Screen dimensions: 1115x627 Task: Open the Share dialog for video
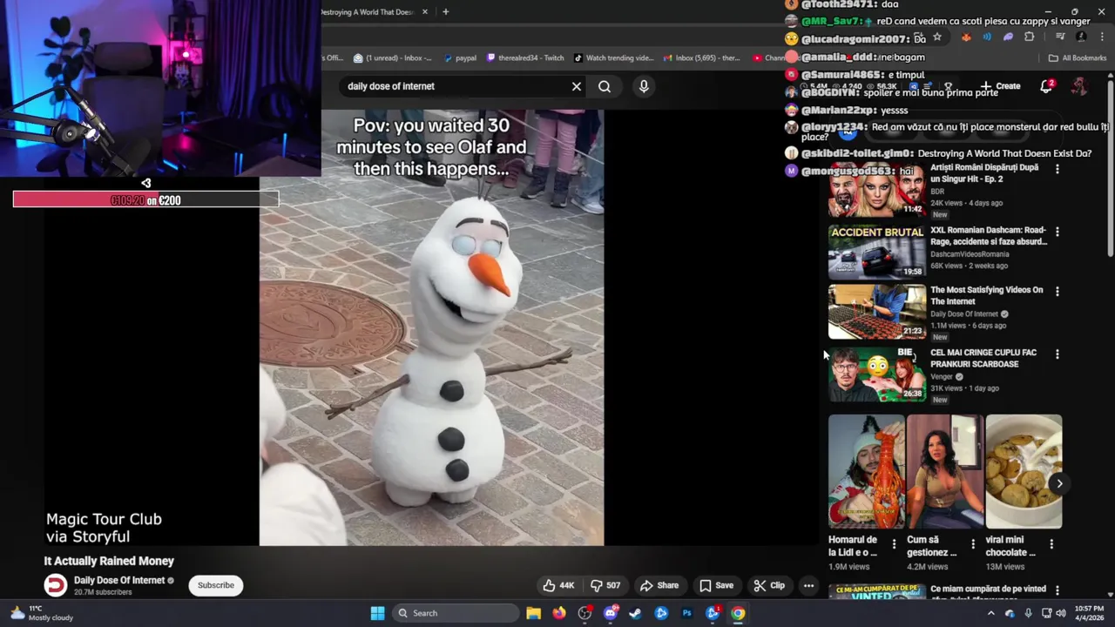pyautogui.click(x=659, y=585)
